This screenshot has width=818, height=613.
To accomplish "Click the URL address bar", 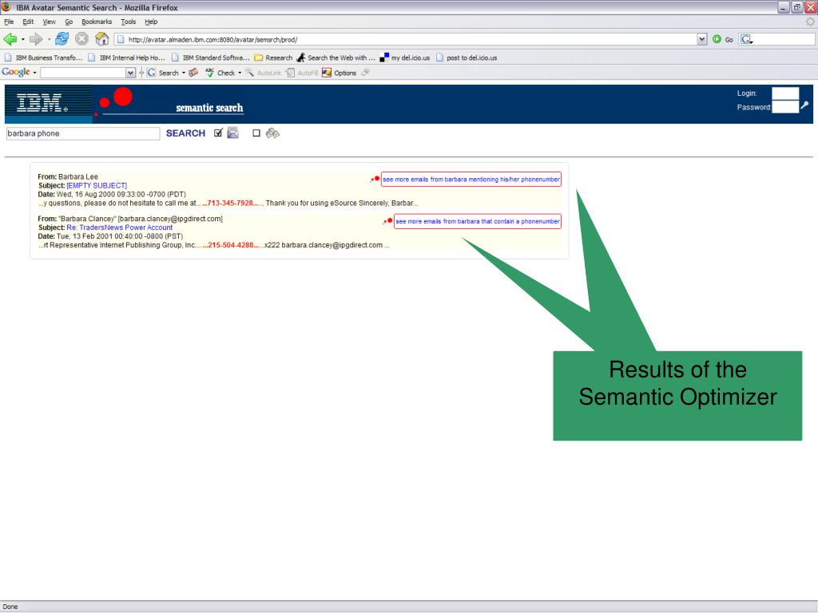I will tap(407, 39).
